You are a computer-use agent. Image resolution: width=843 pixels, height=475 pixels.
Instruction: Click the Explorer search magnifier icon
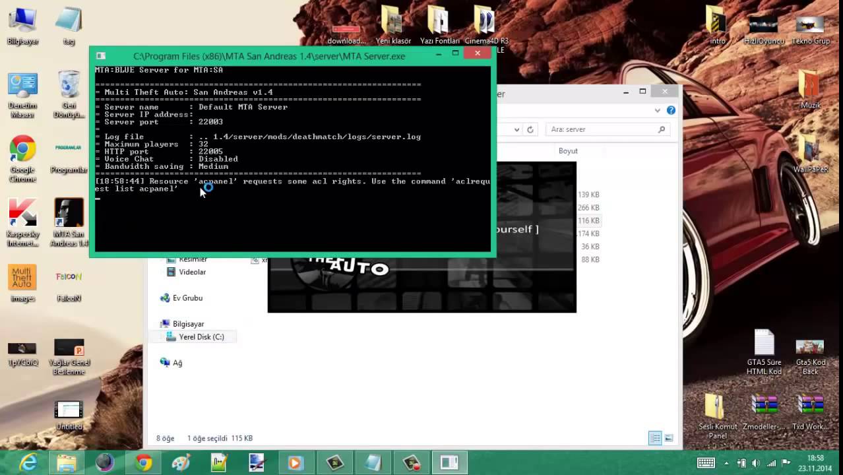pos(662,129)
